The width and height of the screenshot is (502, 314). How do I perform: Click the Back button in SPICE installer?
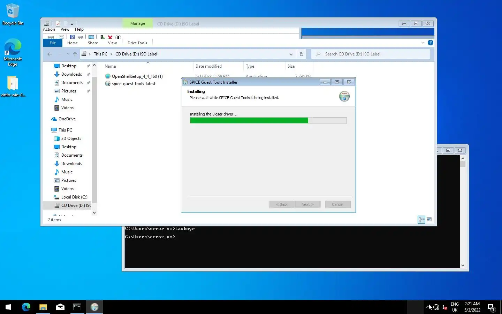[x=282, y=204]
